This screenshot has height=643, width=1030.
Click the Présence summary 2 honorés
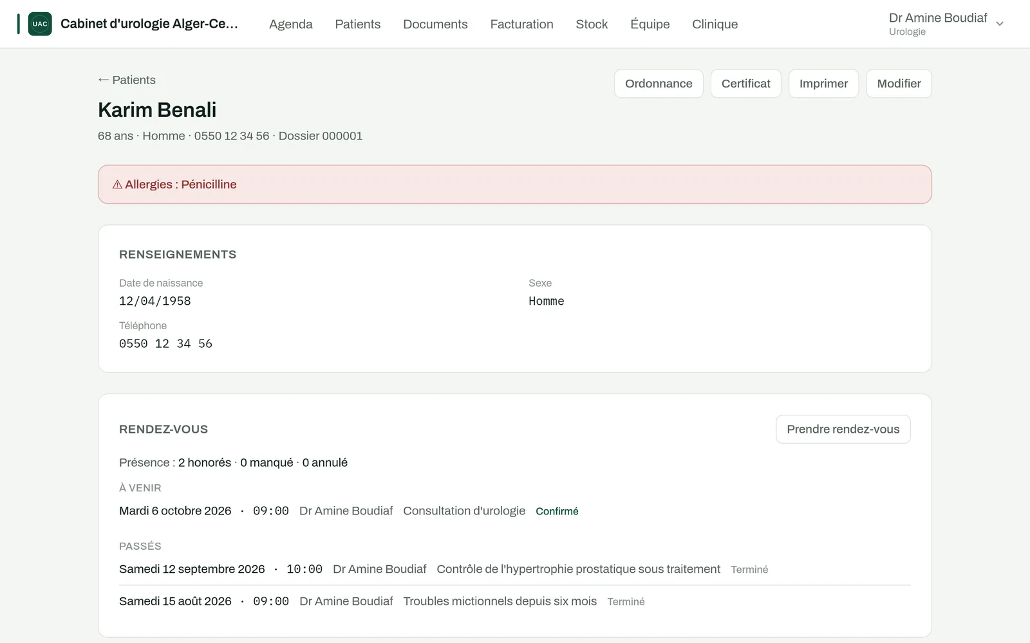(x=205, y=462)
